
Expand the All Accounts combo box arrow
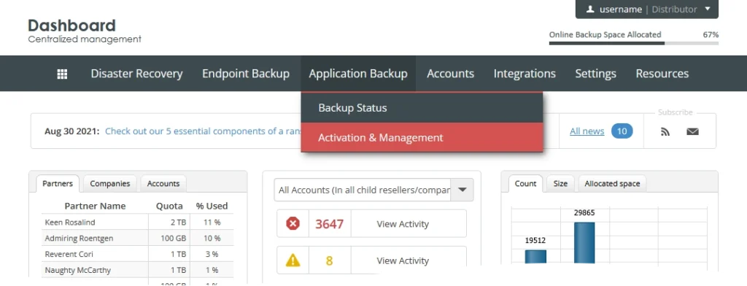tap(462, 190)
